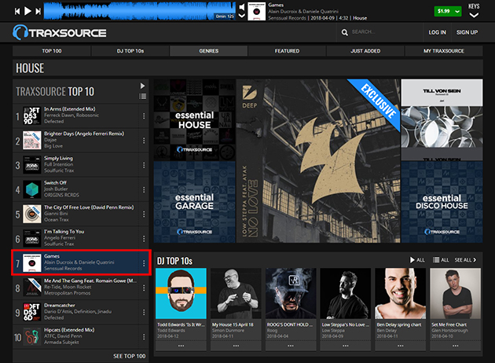This screenshot has height=363, width=495.
Task: Open essential HOUSE banner
Action: pyautogui.click(x=195, y=120)
